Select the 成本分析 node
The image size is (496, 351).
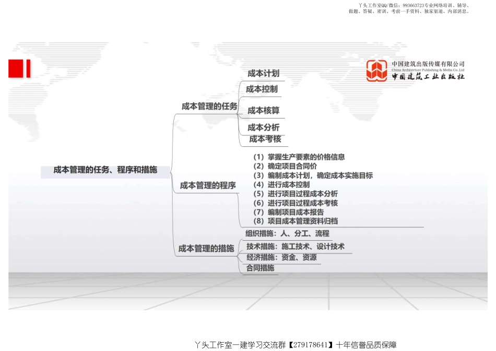[x=264, y=127]
